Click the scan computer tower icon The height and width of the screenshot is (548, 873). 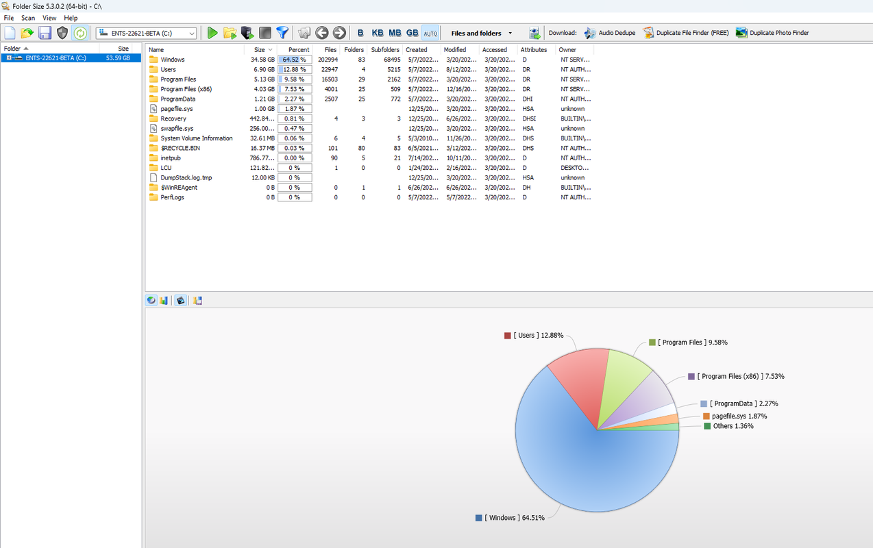click(247, 33)
